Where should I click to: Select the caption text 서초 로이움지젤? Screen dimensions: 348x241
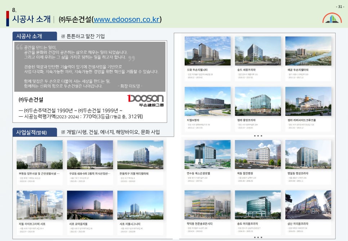tap(78, 224)
